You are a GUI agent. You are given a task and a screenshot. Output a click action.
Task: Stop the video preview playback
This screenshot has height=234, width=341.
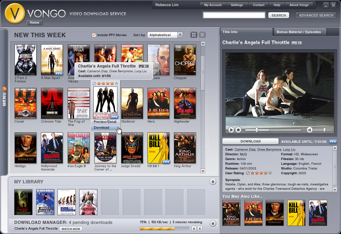pyautogui.click(x=238, y=130)
